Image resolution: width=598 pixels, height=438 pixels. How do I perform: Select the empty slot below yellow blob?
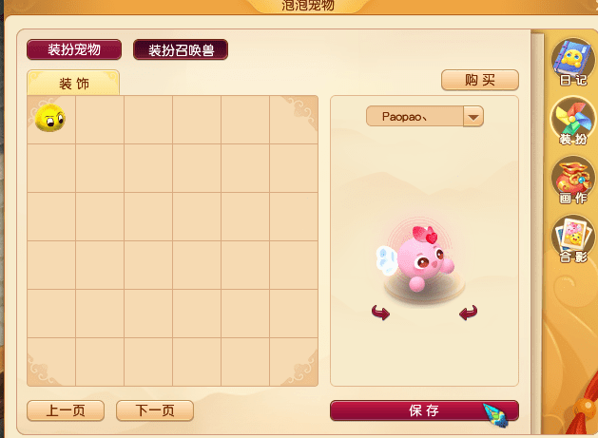coord(51,168)
